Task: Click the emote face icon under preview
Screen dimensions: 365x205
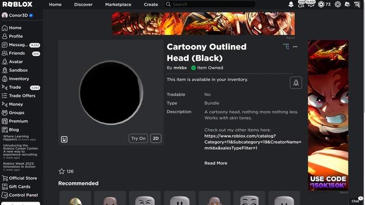Action: coord(64,139)
